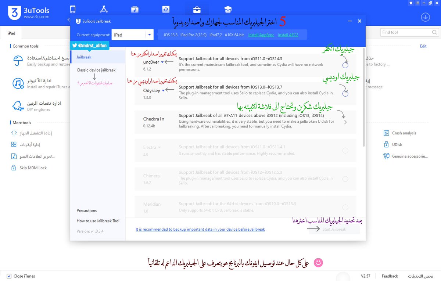Click the iTunes music note repair icon

18,83
